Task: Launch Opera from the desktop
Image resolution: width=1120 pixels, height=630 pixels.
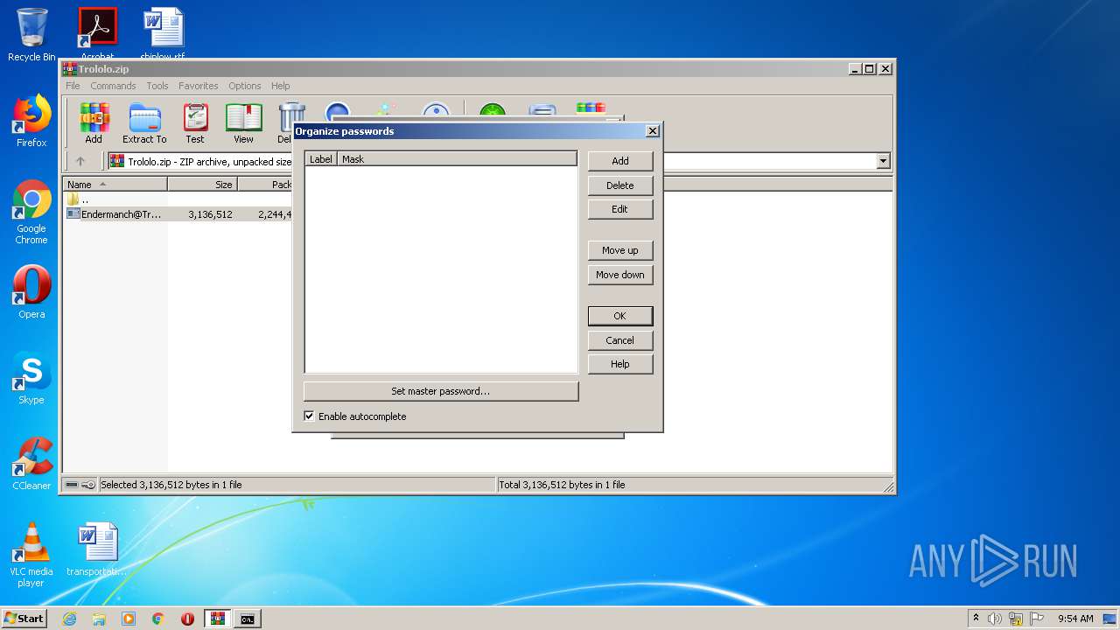Action: pos(31,292)
